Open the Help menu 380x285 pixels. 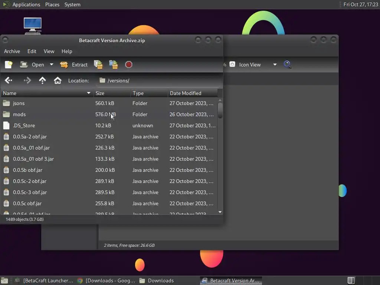[67, 51]
